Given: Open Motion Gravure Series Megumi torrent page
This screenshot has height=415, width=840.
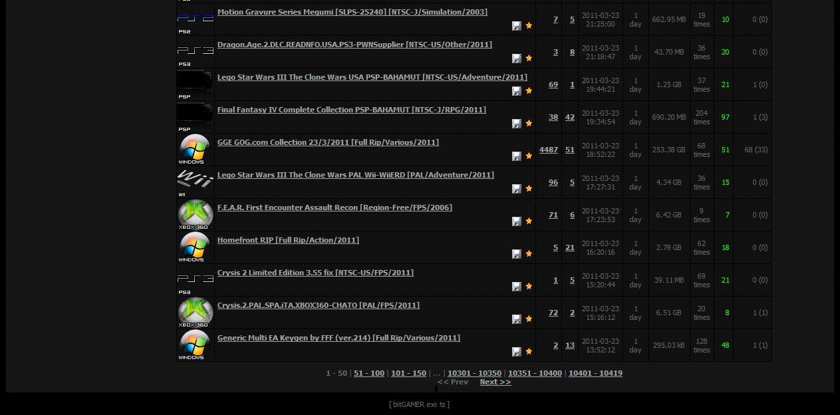Looking at the screenshot, I should click(352, 12).
